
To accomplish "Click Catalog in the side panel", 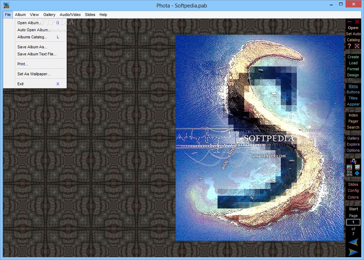I will [353, 40].
